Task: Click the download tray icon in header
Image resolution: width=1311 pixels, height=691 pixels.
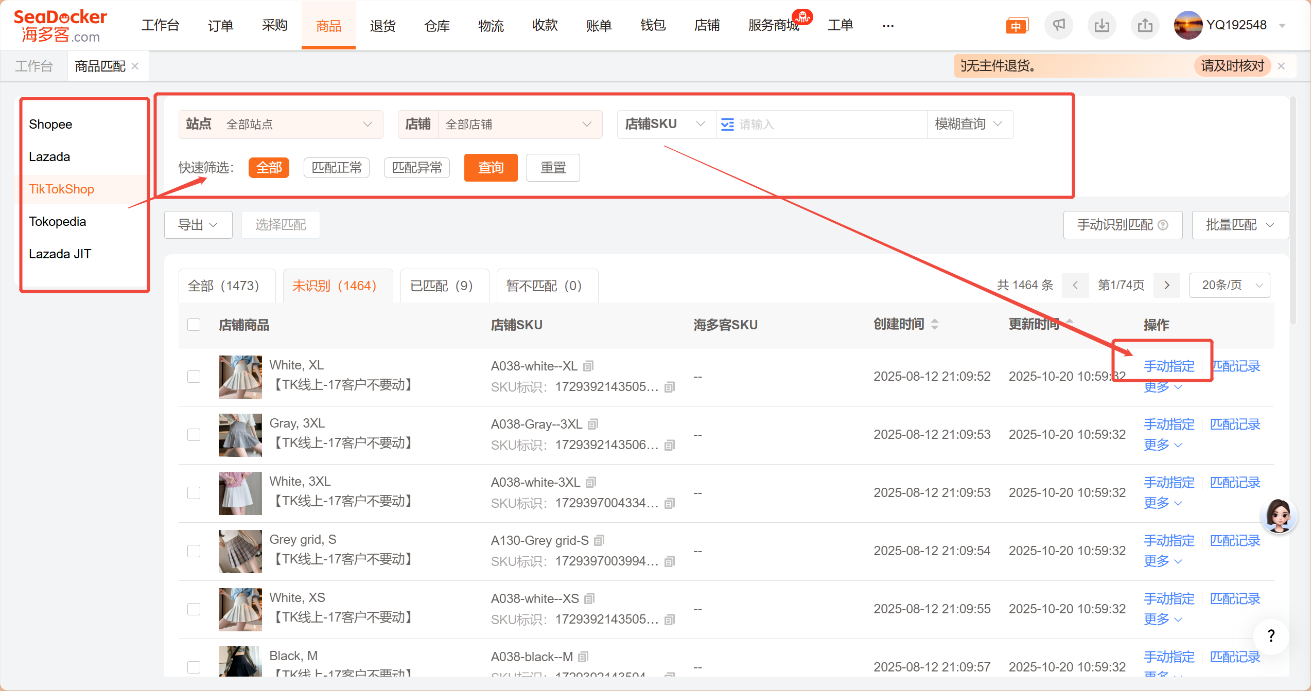Action: tap(1102, 25)
